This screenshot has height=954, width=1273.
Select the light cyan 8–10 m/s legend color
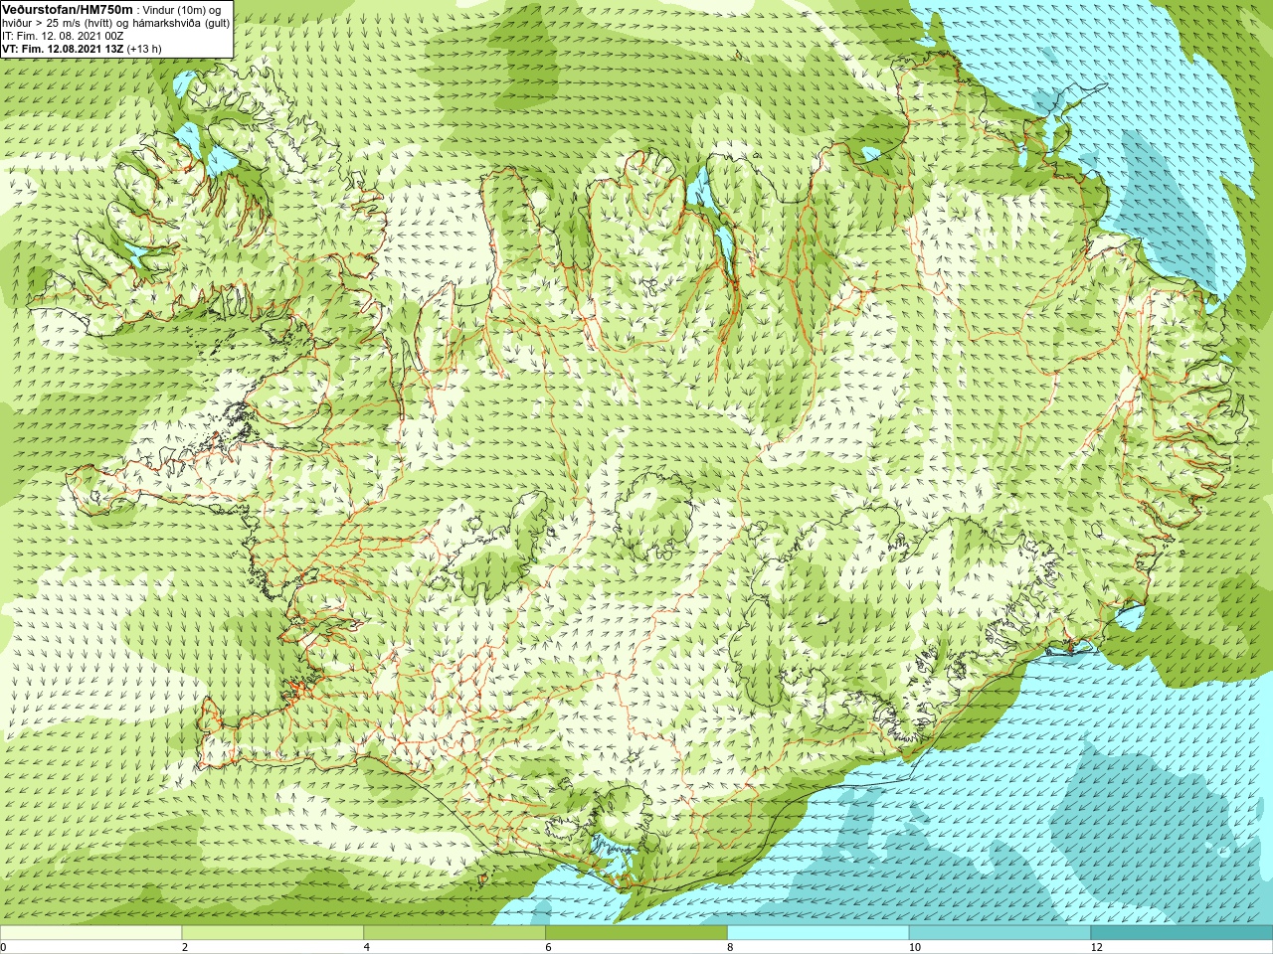(818, 933)
